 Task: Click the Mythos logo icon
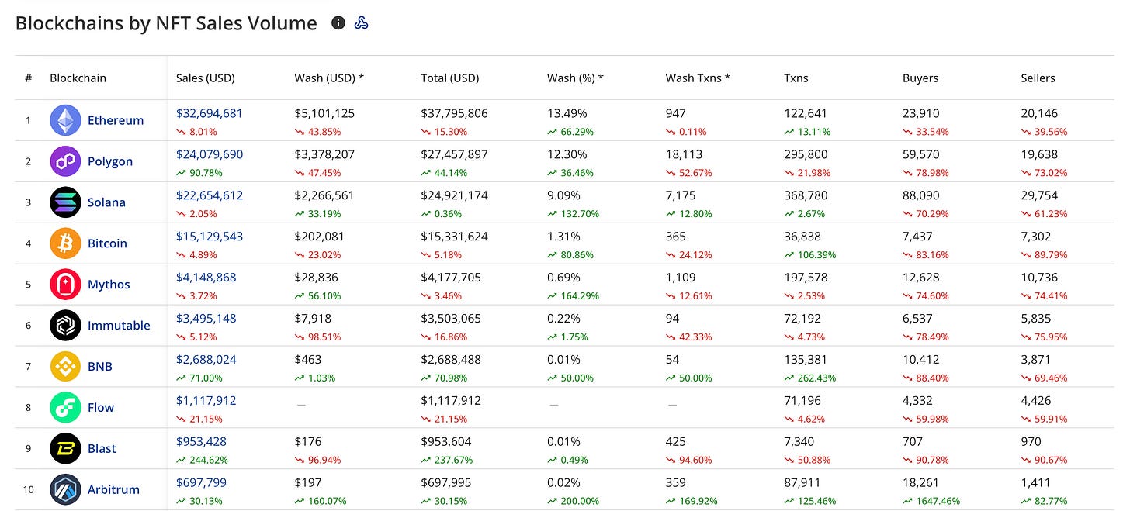pos(65,285)
